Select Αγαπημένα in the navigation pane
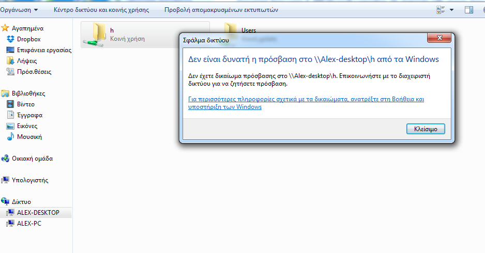485x253 pixels. 27,28
